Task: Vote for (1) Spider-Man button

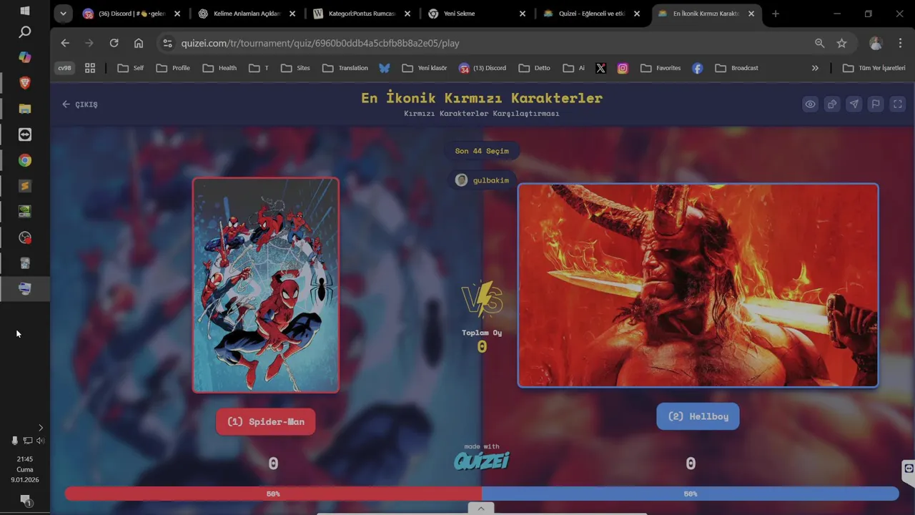Action: [266, 421]
